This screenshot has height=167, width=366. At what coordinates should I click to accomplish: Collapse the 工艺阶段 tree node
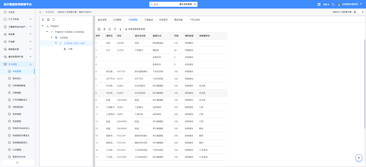coord(51,37)
